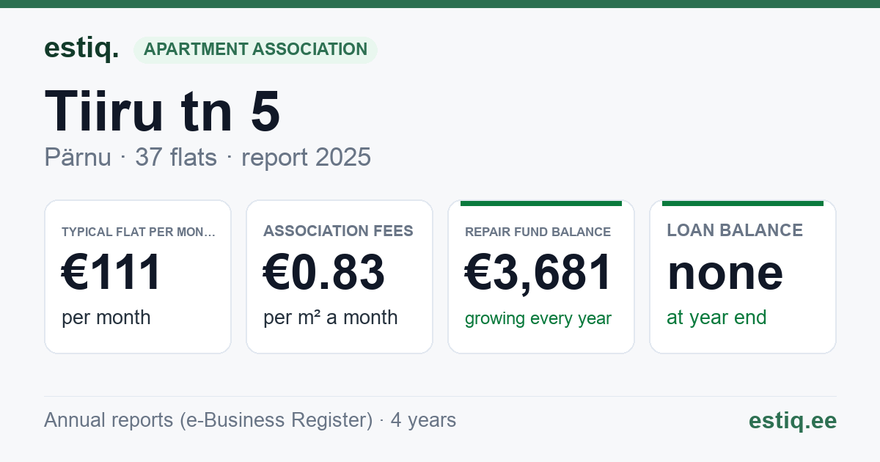The width and height of the screenshot is (880, 462).
Task: Click per month under €111
Action: coord(106,318)
